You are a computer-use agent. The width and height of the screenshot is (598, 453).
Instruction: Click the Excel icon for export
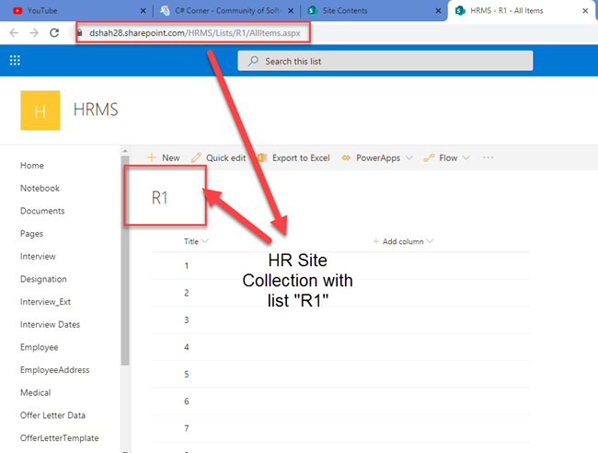click(x=262, y=157)
